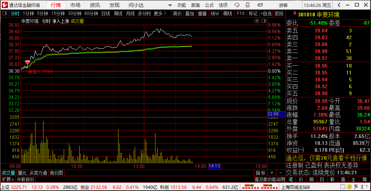Click the plus button next to 指标
Screen dimensions: 371x191
click(272, 173)
